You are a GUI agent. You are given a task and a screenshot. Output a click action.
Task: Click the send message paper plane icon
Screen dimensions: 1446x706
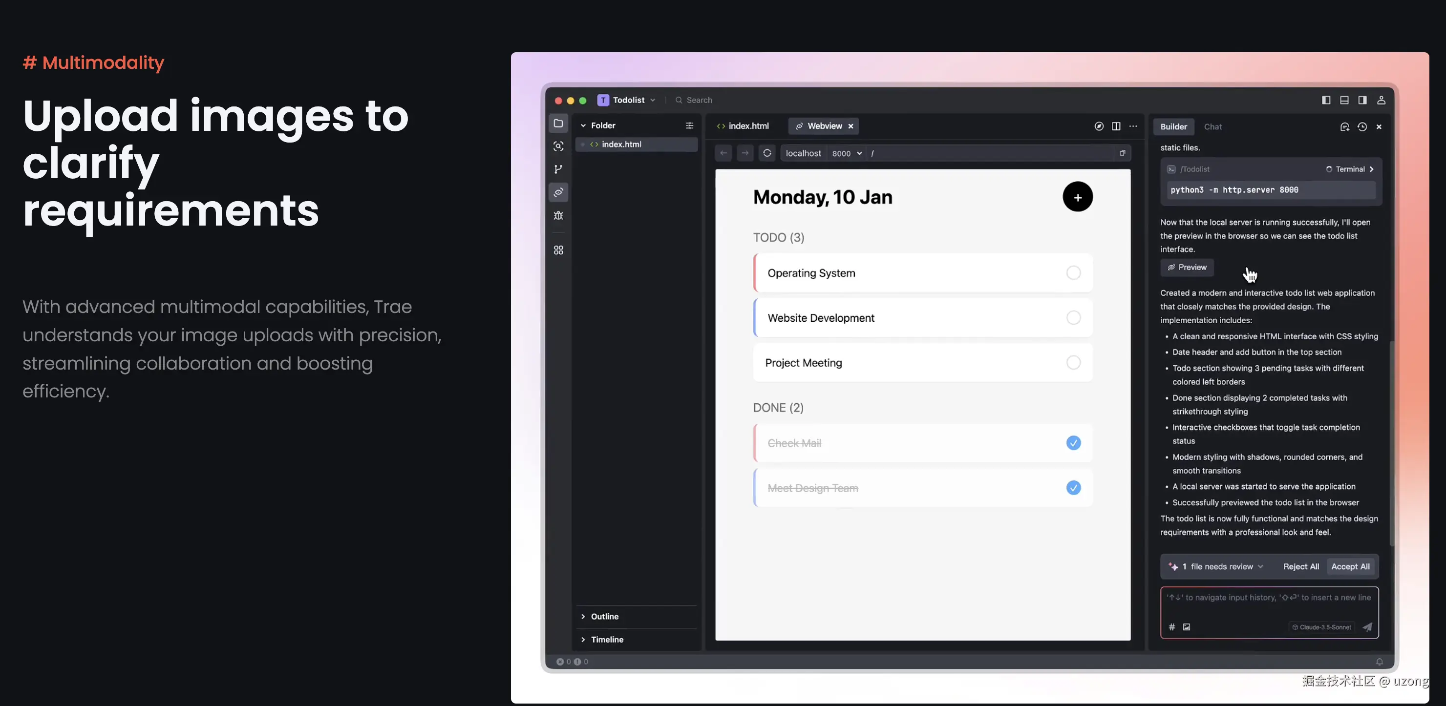click(x=1367, y=627)
